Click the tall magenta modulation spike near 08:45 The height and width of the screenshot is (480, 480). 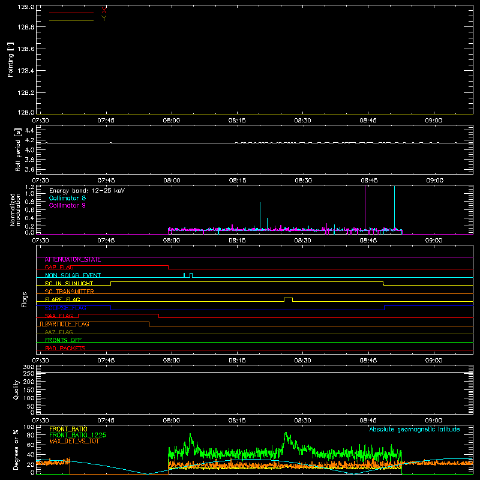coord(365,207)
